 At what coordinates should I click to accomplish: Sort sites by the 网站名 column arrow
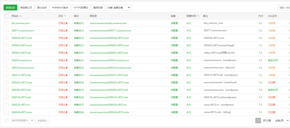tap(20, 16)
